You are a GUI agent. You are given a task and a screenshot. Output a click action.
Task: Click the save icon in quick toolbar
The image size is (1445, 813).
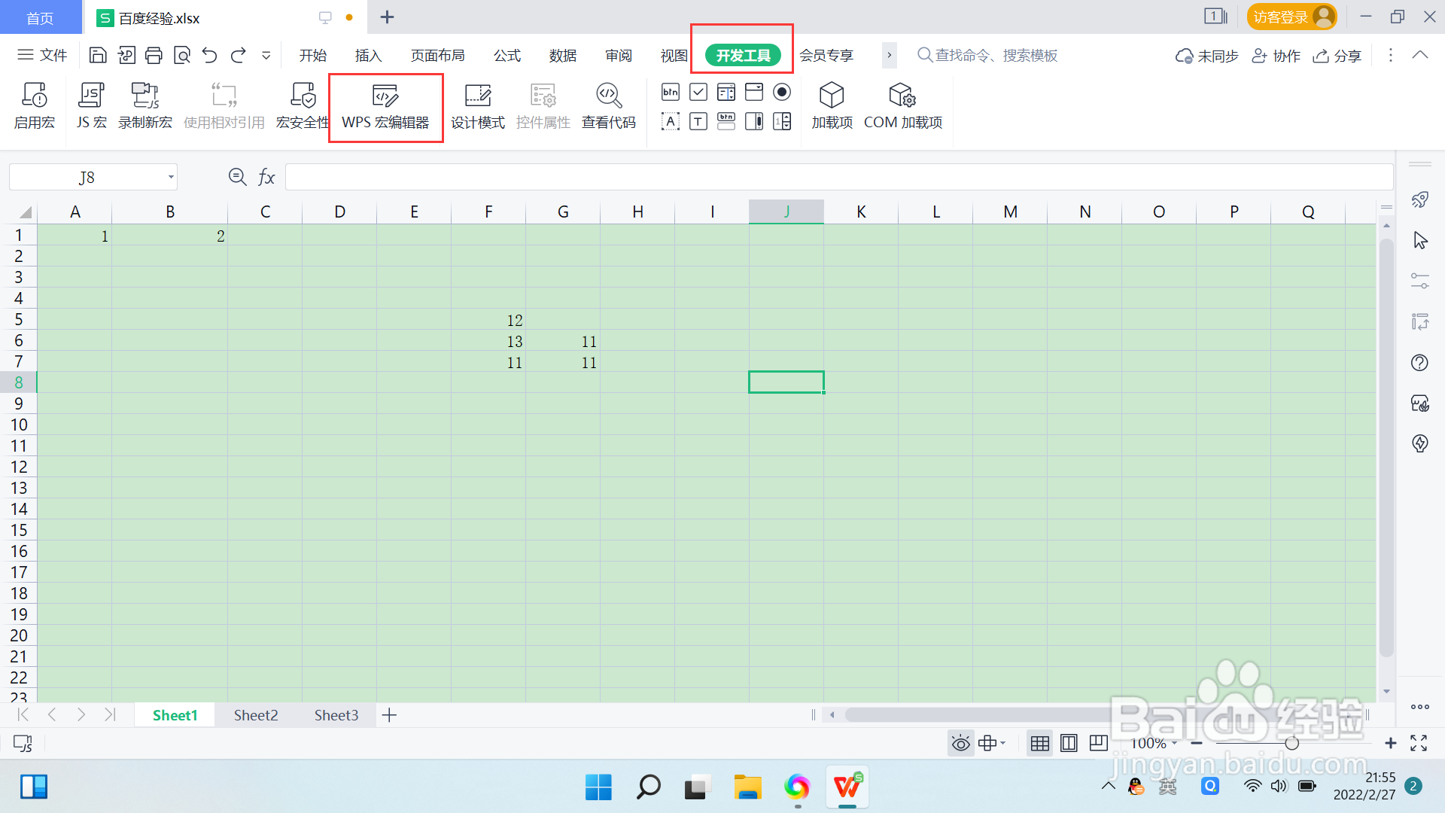[98, 55]
